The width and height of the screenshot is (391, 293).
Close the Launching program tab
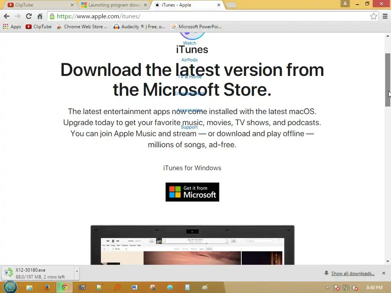(x=145, y=5)
